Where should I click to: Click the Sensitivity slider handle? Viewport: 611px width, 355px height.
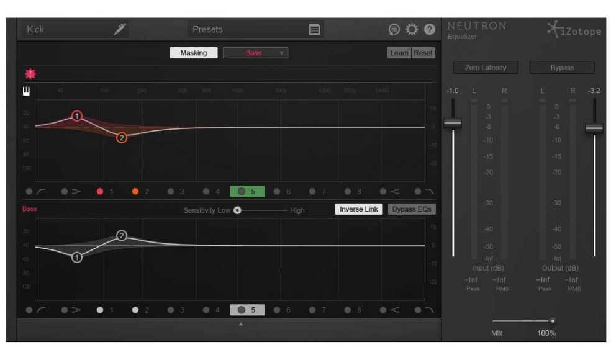[x=237, y=210]
